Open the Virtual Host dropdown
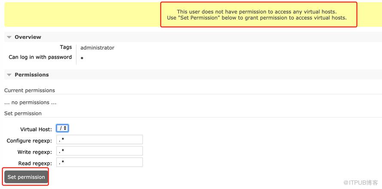382x189 pixels. [x=63, y=128]
